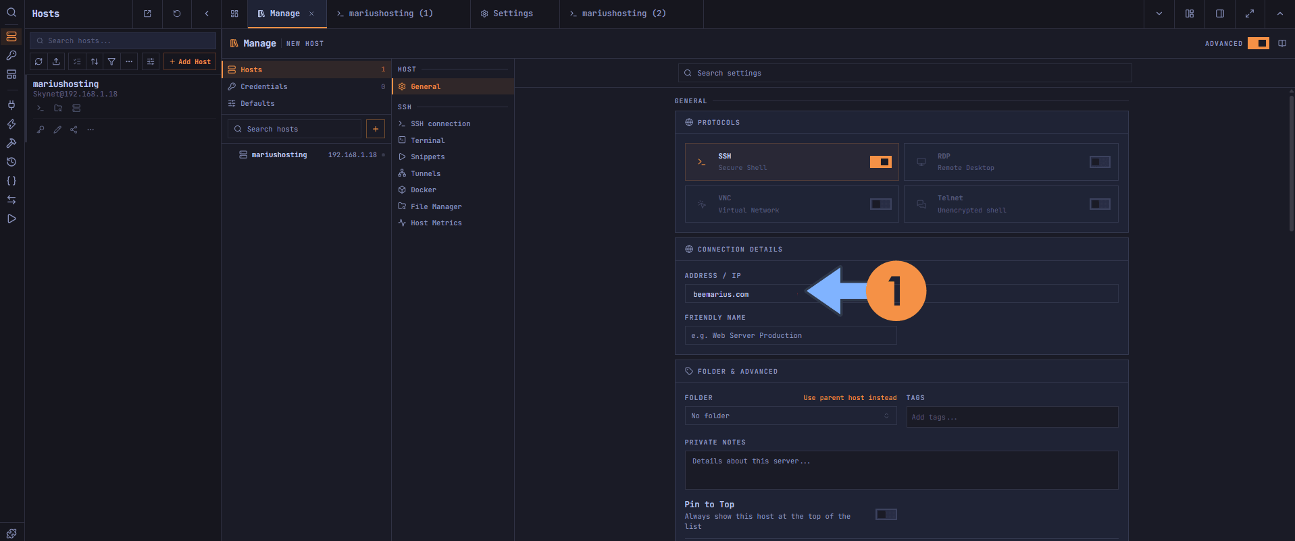Toggle the SSH protocol switch
This screenshot has height=541, width=1295.
coord(881,162)
